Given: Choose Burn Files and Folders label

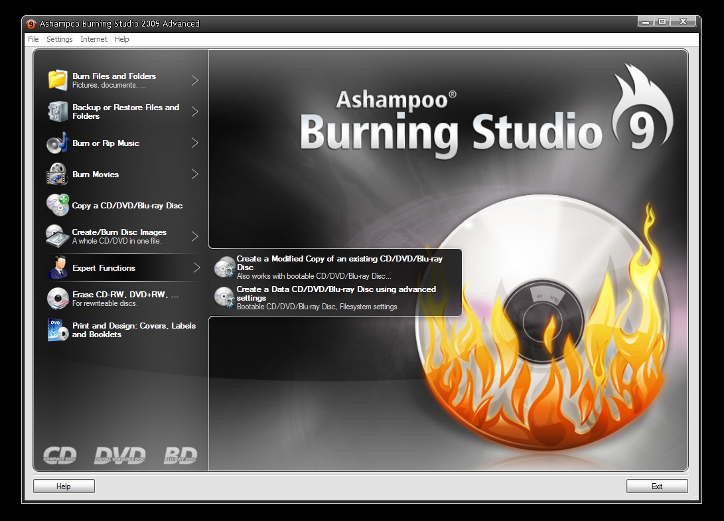Looking at the screenshot, I should click(x=114, y=76).
